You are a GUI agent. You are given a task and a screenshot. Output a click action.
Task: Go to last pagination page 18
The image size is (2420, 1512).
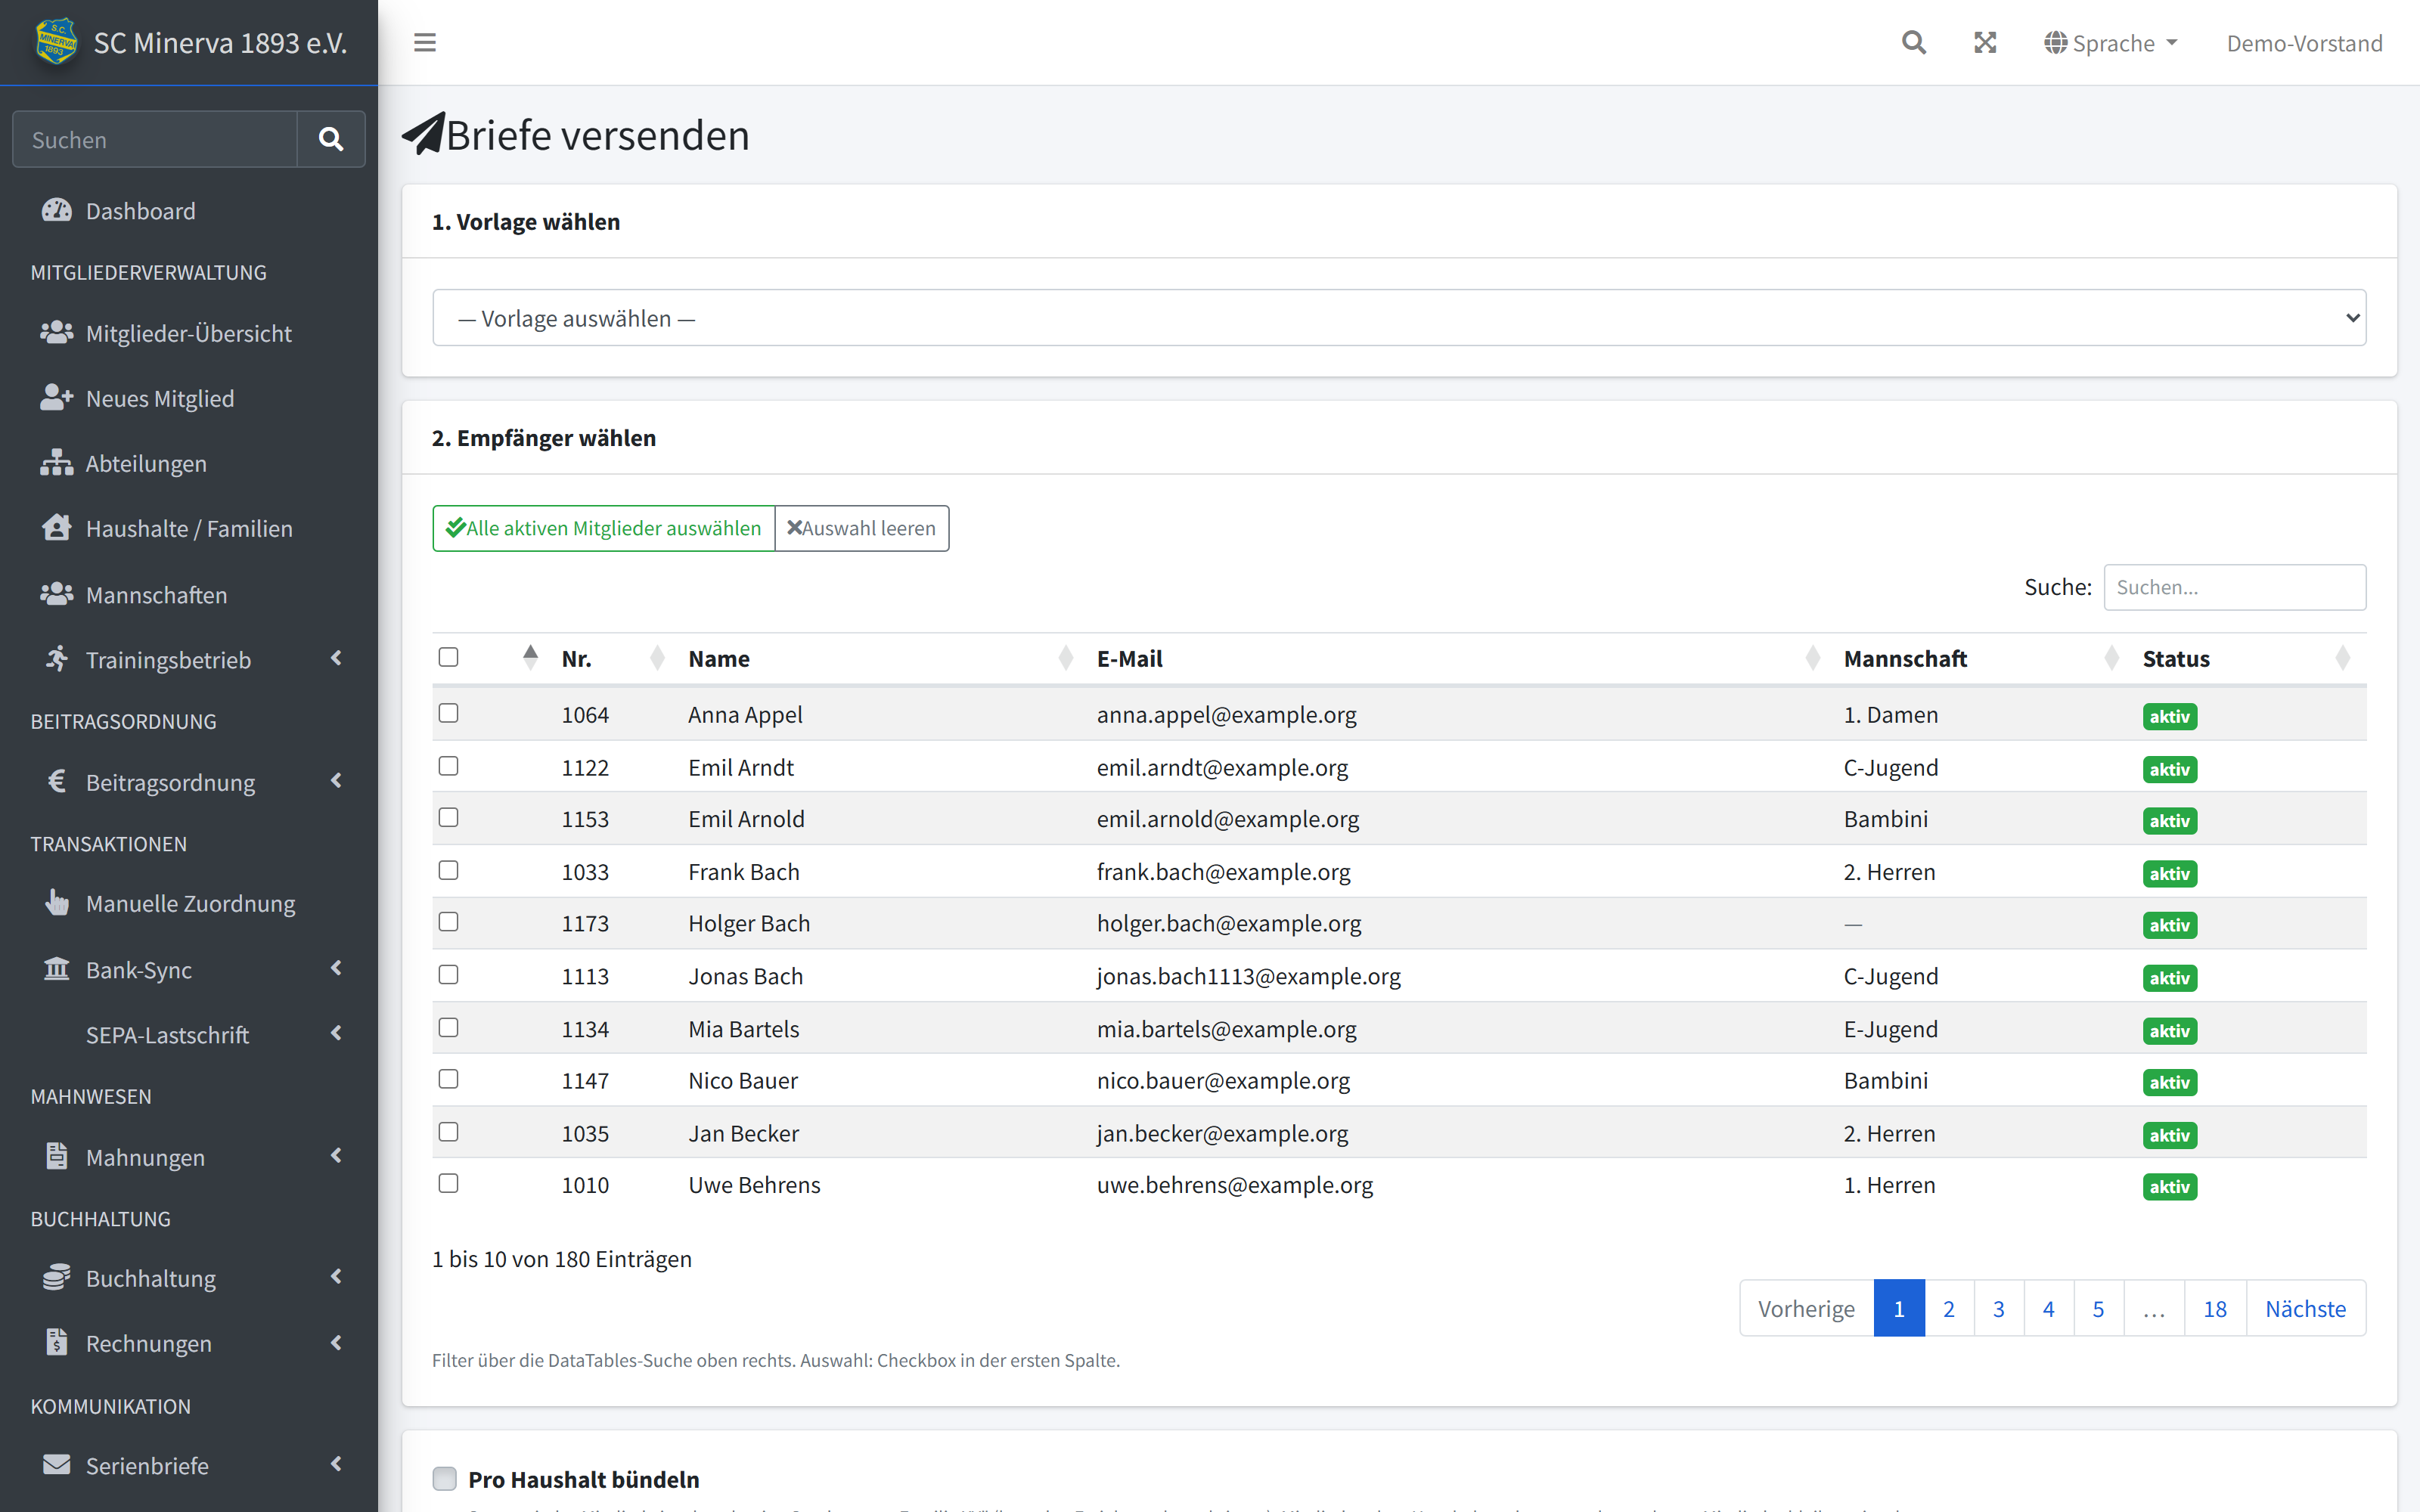tap(2215, 1308)
